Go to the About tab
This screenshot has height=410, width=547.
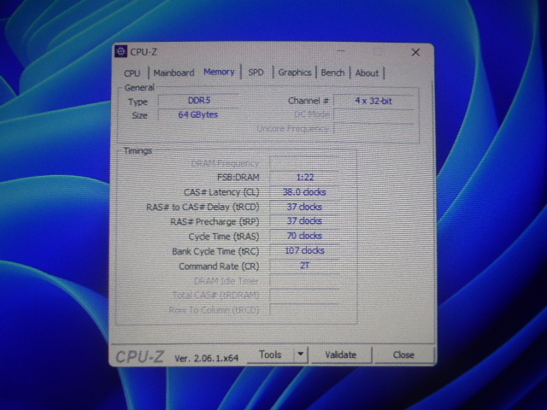coord(367,73)
